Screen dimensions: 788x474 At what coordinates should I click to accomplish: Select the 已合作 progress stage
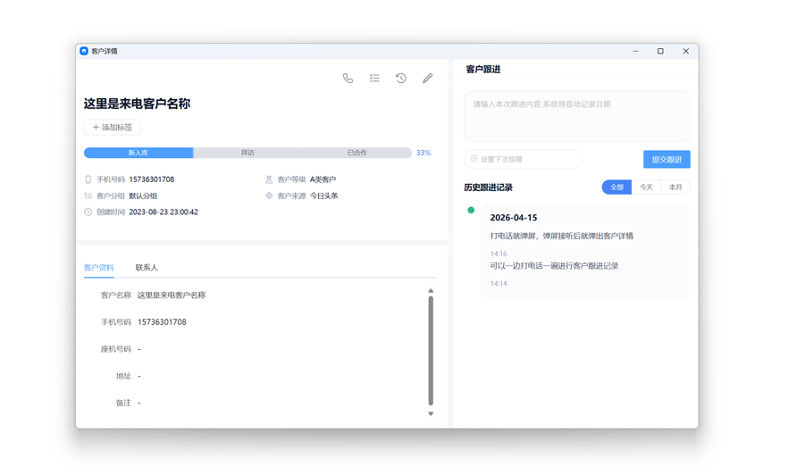(x=357, y=153)
